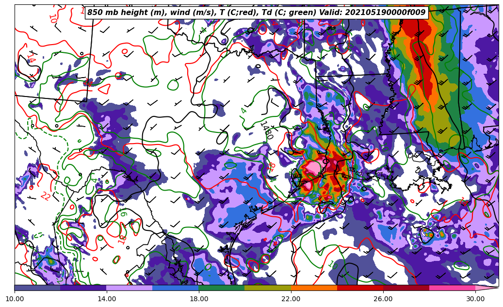Click the red 14 temperature contour label
503x307 pixels.
point(31,58)
